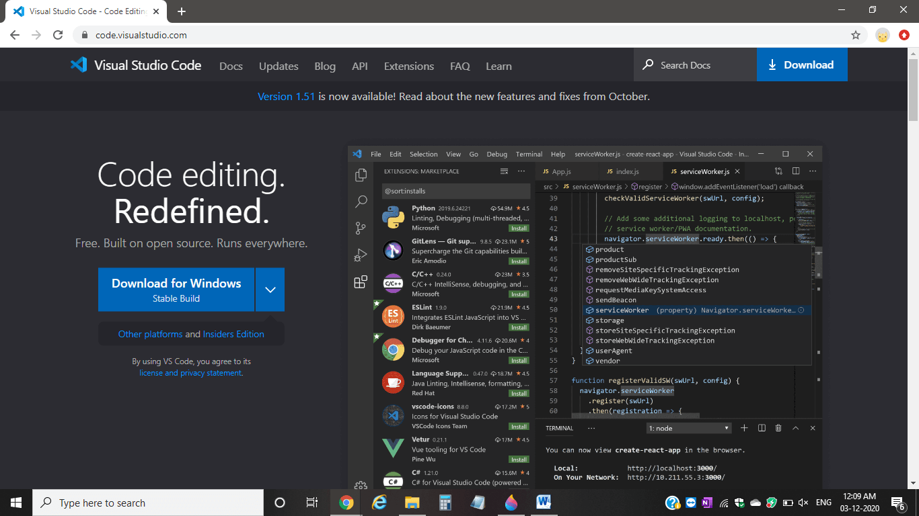Open the '1: node' terminal dropdown
This screenshot has height=516, width=919.
(x=689, y=428)
